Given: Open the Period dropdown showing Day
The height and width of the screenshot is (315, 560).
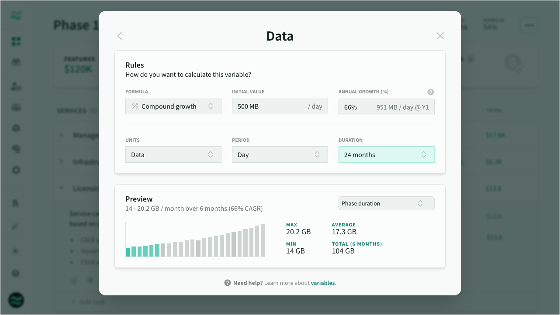Looking at the screenshot, I should point(280,154).
